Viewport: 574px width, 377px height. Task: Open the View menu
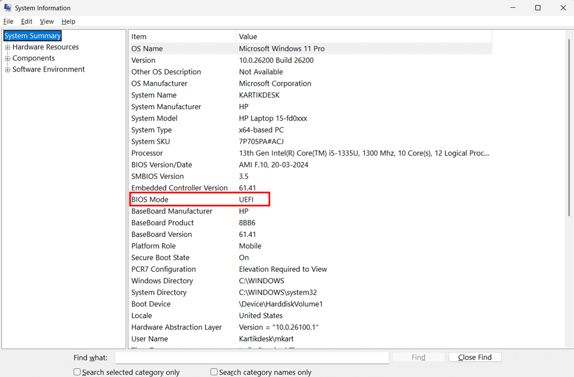coord(47,21)
